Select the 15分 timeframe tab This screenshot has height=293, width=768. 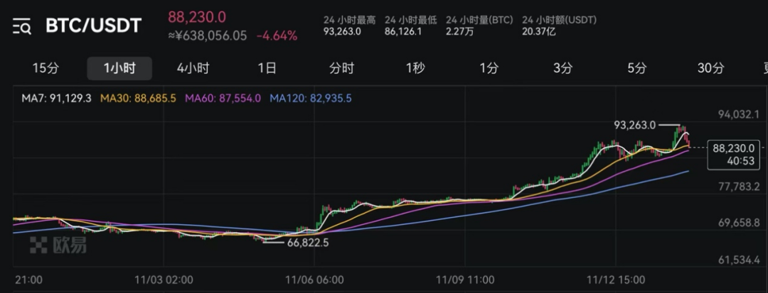(46, 68)
